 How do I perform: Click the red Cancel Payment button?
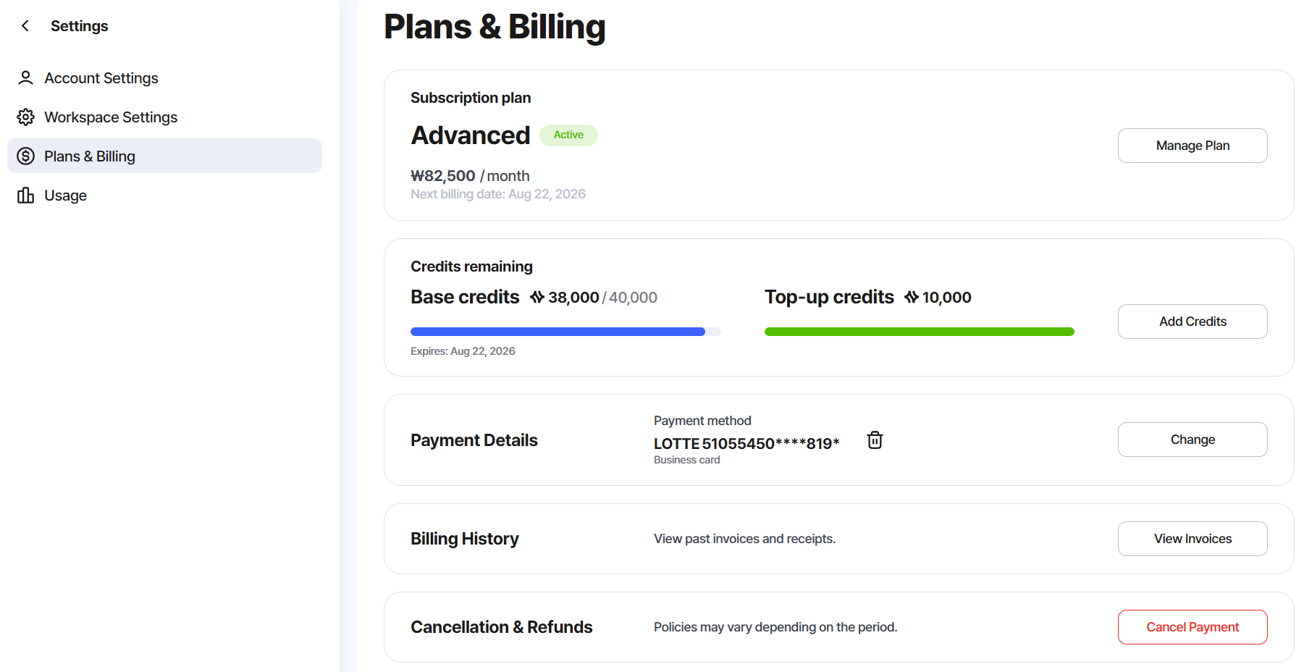click(1192, 627)
